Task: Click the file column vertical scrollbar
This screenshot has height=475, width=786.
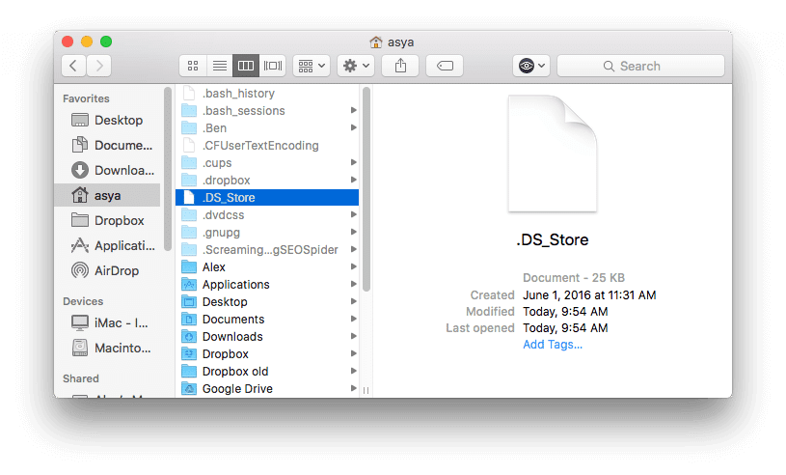Action: [x=366, y=189]
